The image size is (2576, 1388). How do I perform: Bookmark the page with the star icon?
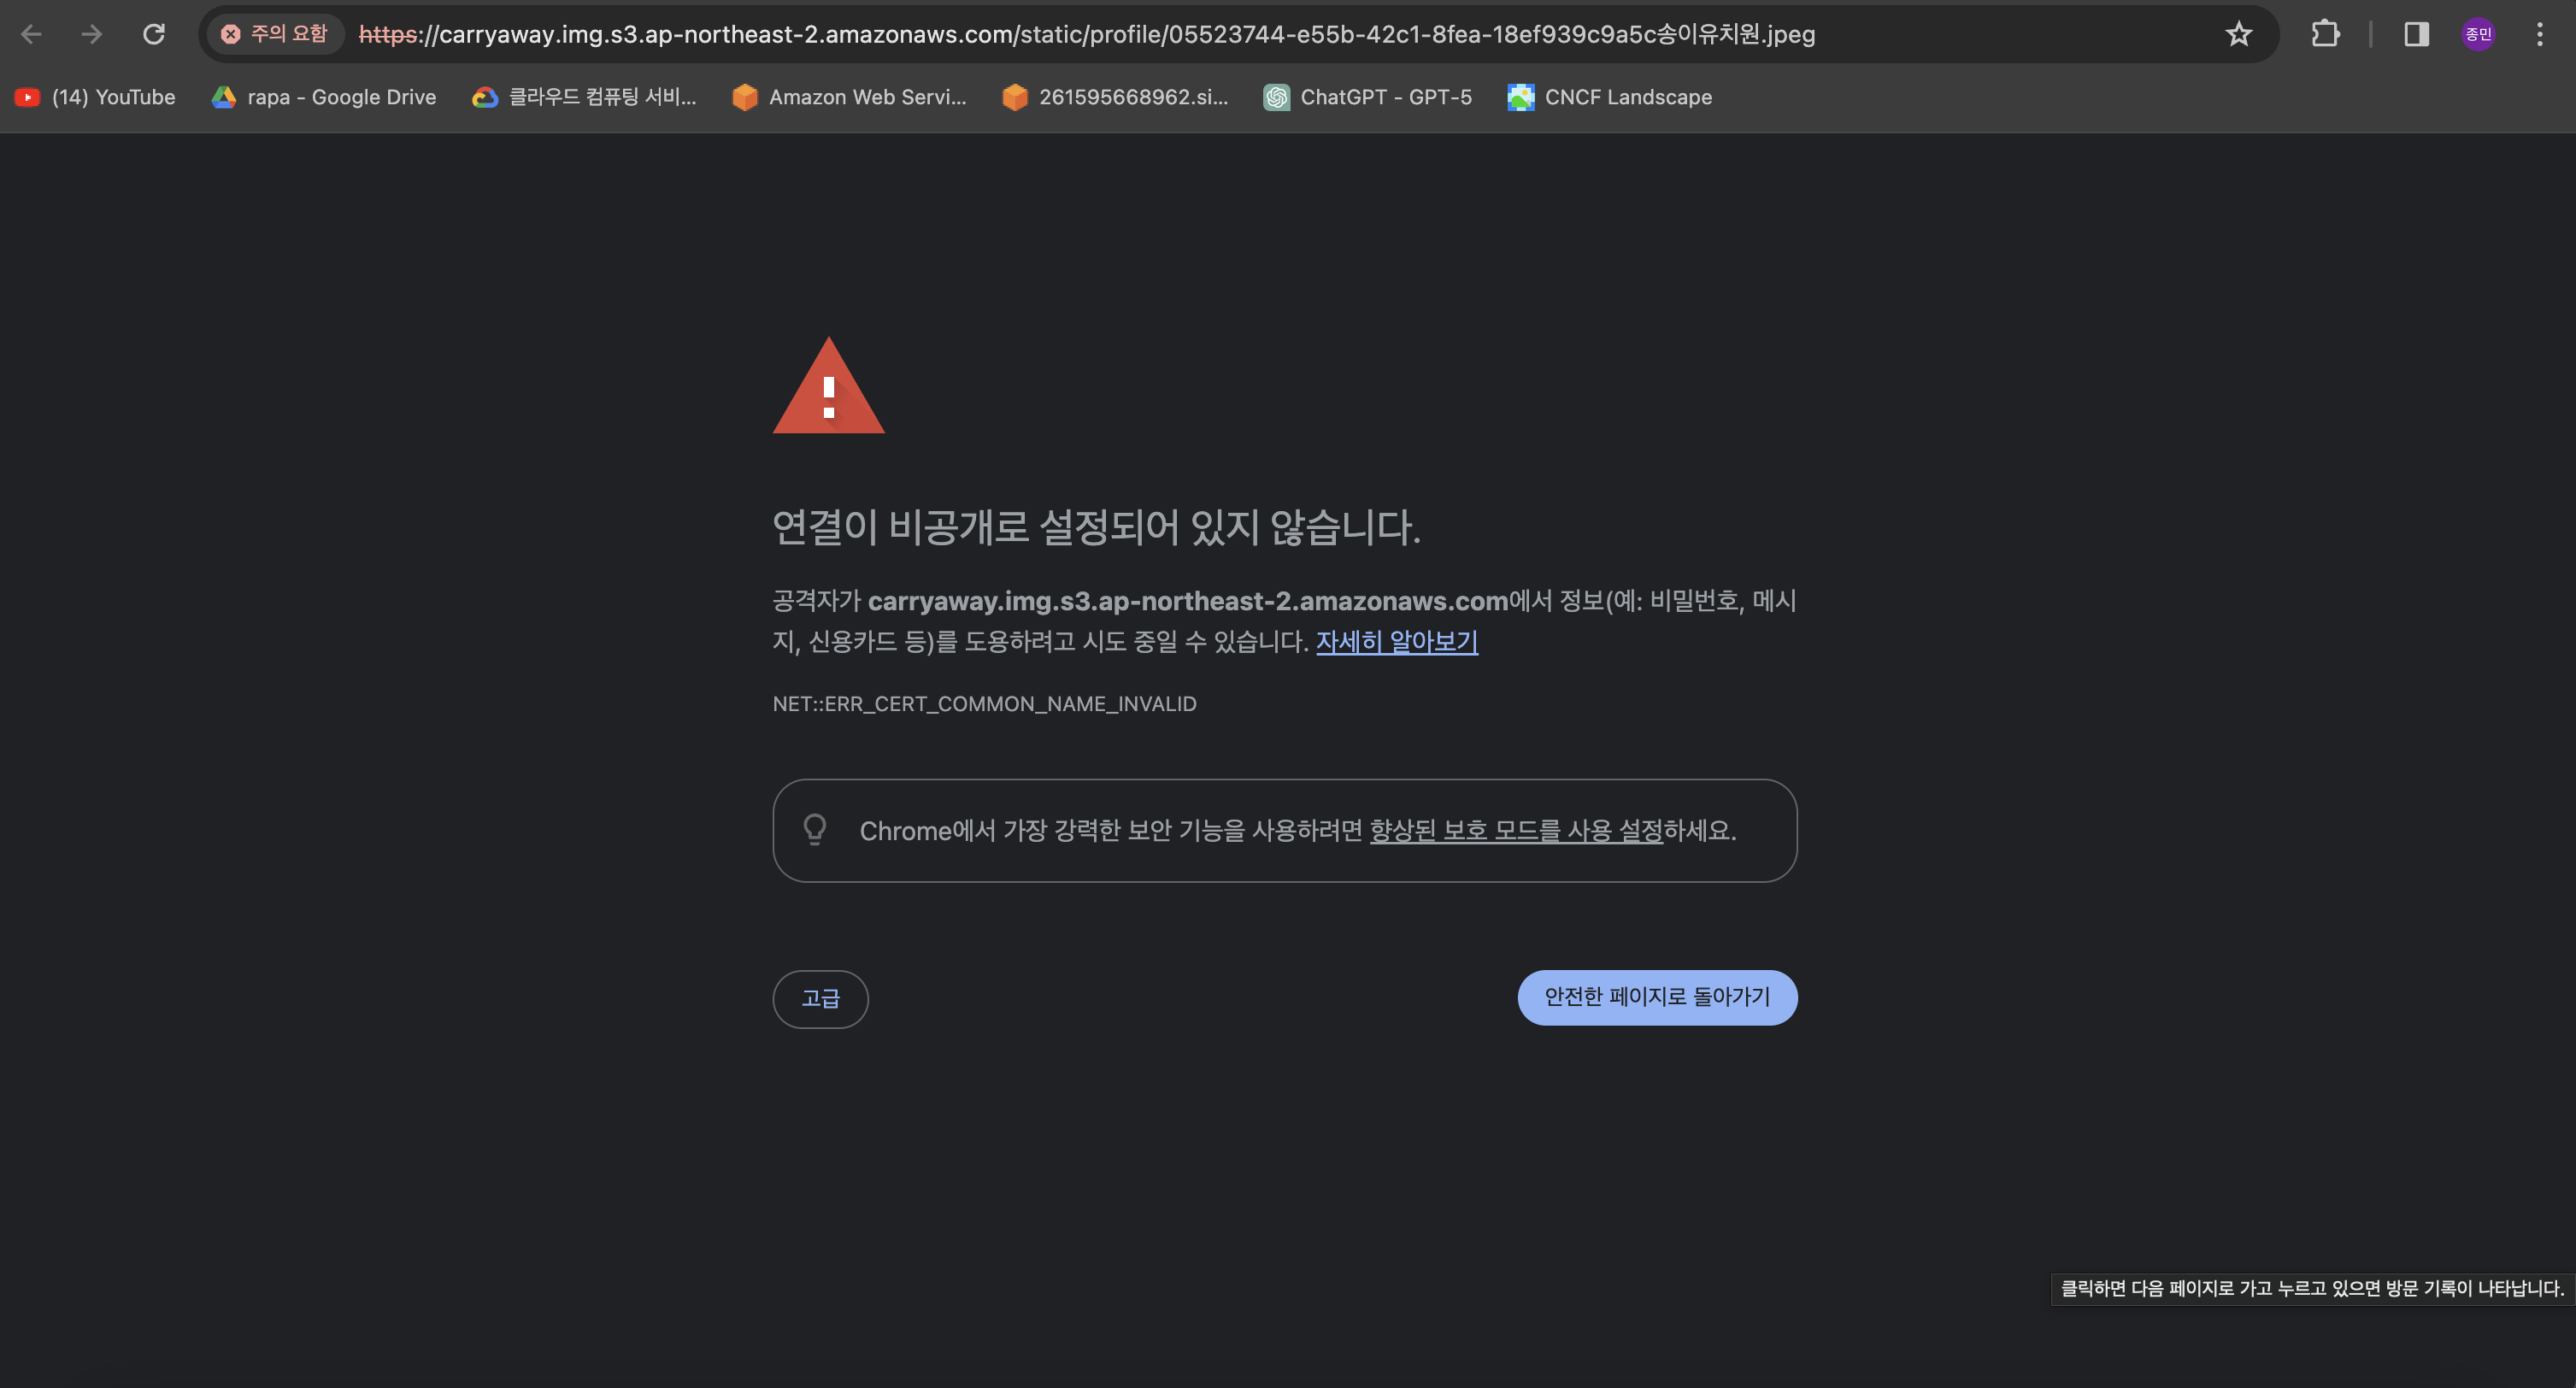[2238, 35]
